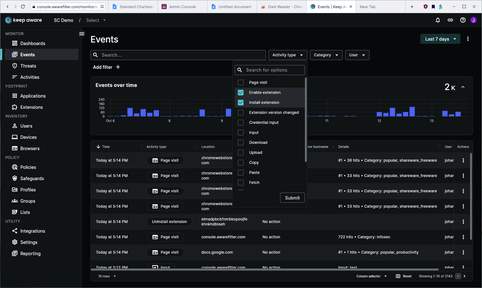Viewport: 482px width, 288px height.
Task: Check the Extension version changed option
Action: (x=241, y=113)
